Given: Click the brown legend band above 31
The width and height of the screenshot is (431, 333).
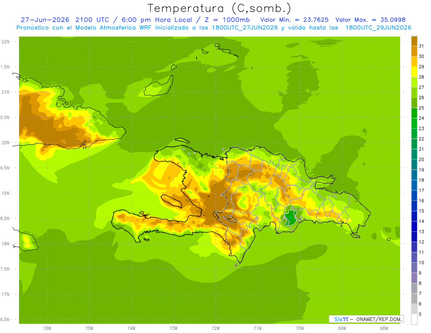Looking at the screenshot, I should coord(414,41).
